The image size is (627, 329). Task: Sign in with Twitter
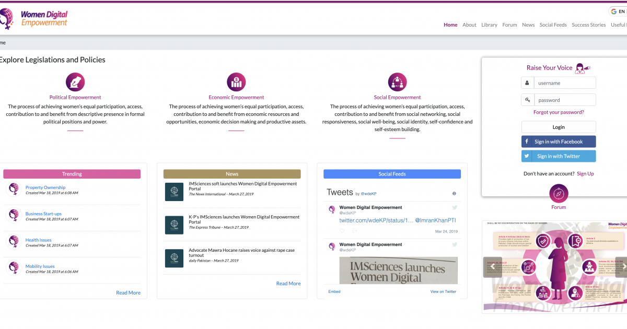coord(559,156)
